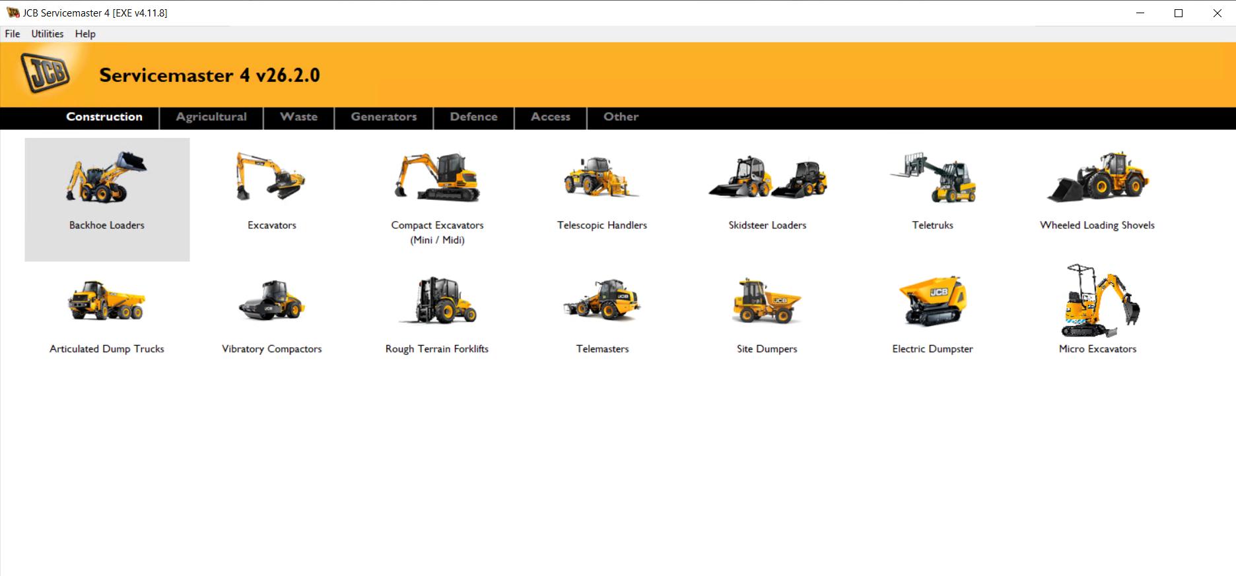Choose the Micro Excavators icon
1236x576 pixels.
point(1100,301)
